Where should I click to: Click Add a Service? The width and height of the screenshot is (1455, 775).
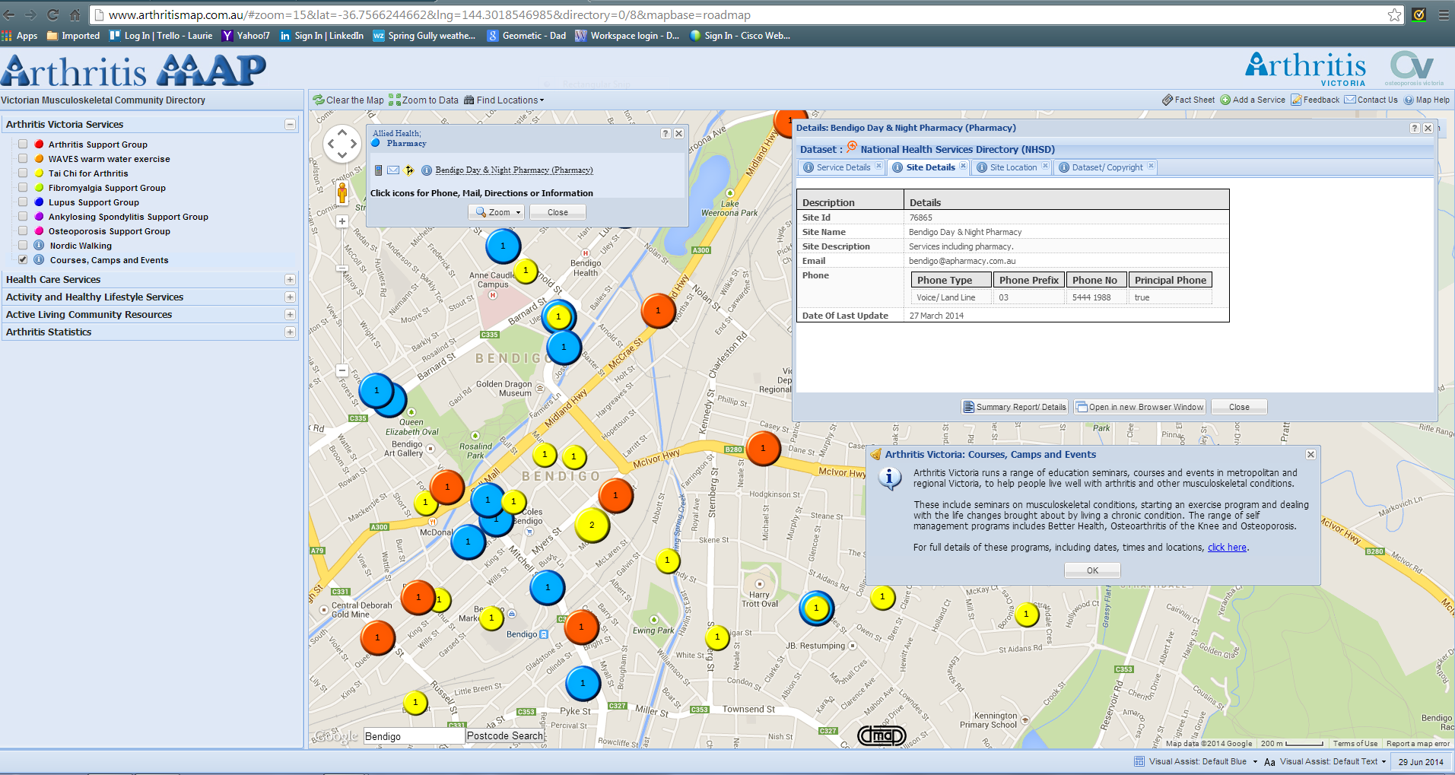pyautogui.click(x=1253, y=100)
